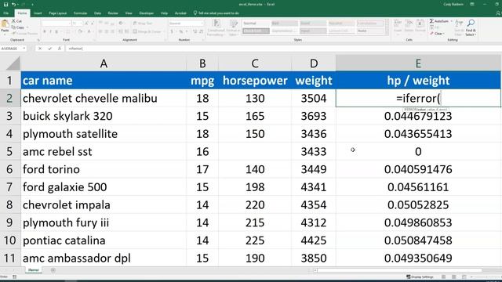
Task: Click the value 0.044679123
Action: click(x=418, y=116)
